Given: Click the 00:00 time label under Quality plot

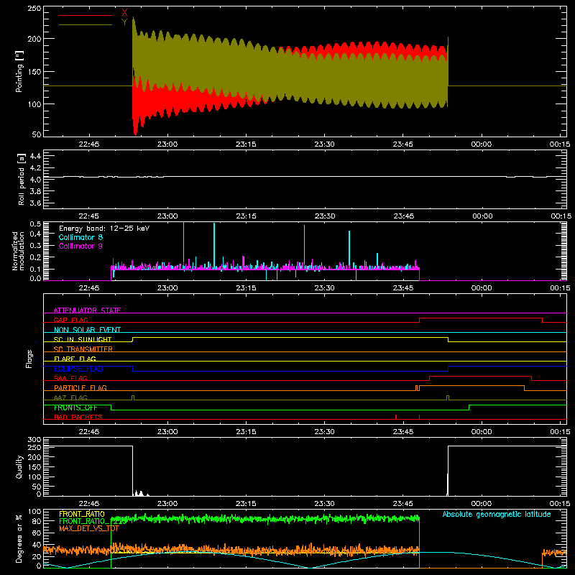Looking at the screenshot, I should 481,504.
